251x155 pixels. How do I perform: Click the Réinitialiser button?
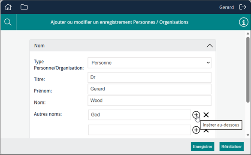pyautogui.click(x=231, y=146)
